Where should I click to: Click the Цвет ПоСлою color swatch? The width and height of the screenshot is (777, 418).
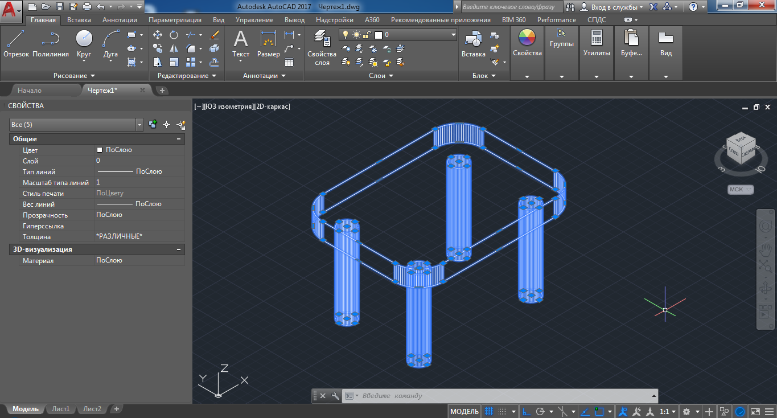click(100, 150)
